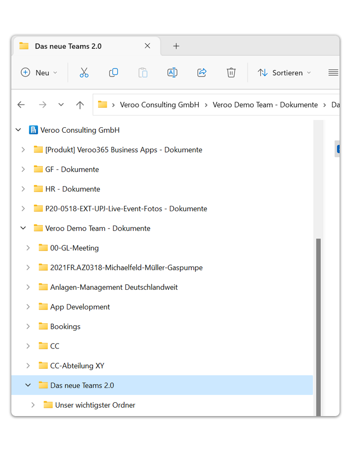Open the chevron after Veroo Consulting GmbH breadcrumb
This screenshot has height=462, width=345.
click(x=206, y=105)
